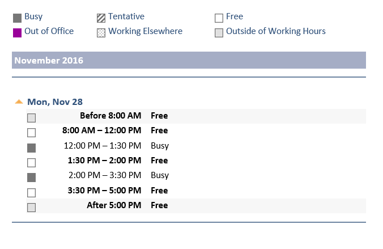Click the Busy legend gray swatch
Image resolution: width=383 pixels, height=249 pixels.
pyautogui.click(x=17, y=18)
